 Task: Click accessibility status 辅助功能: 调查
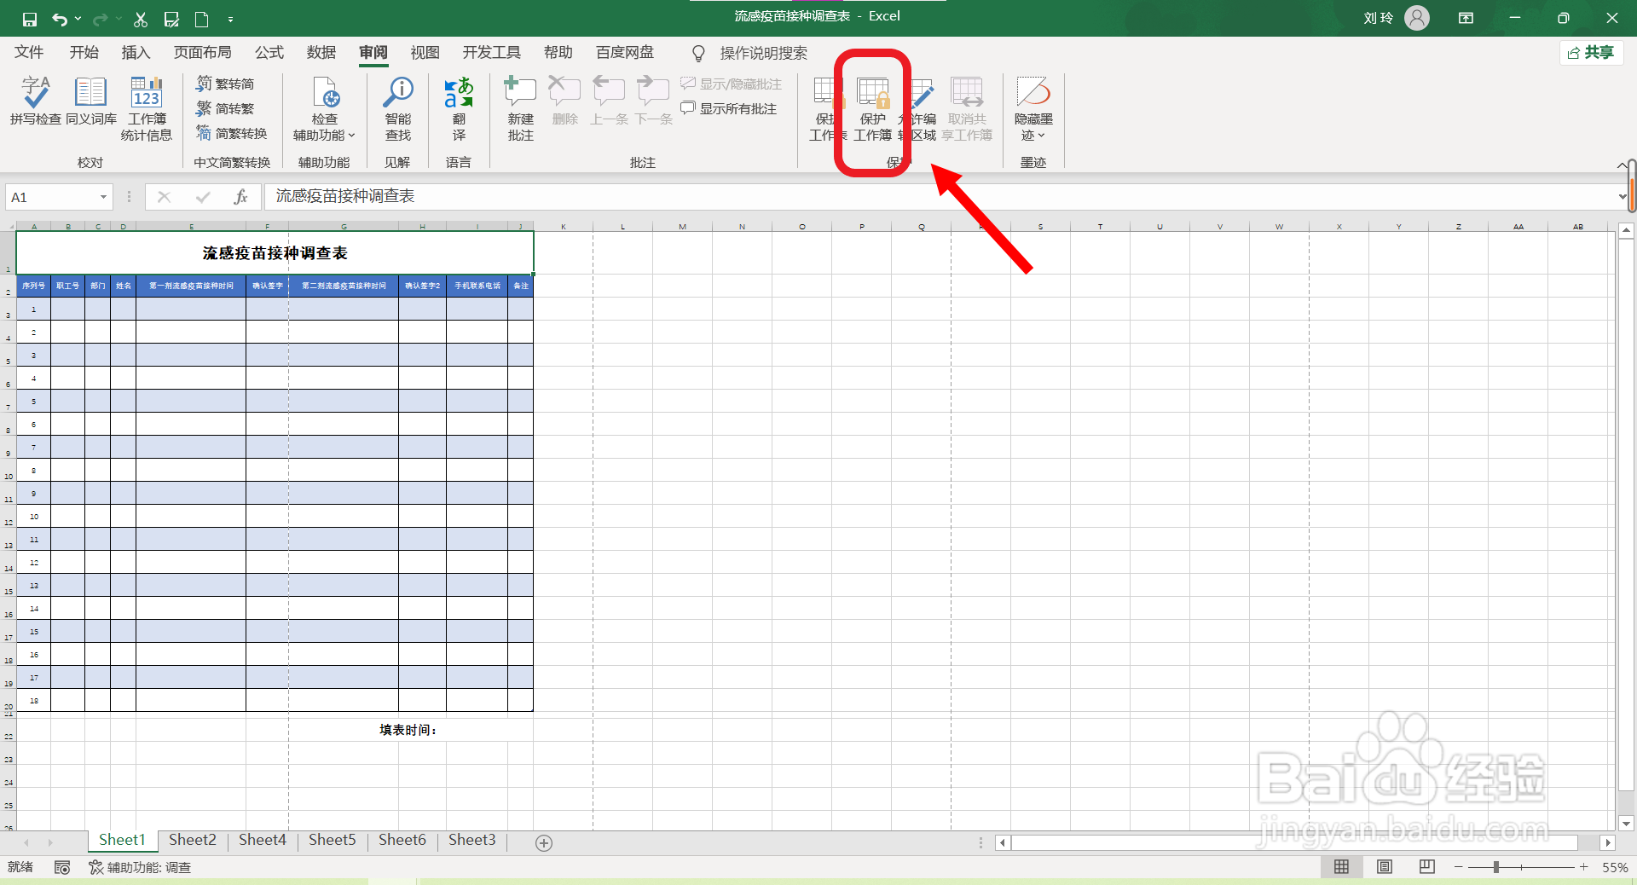pyautogui.click(x=140, y=867)
